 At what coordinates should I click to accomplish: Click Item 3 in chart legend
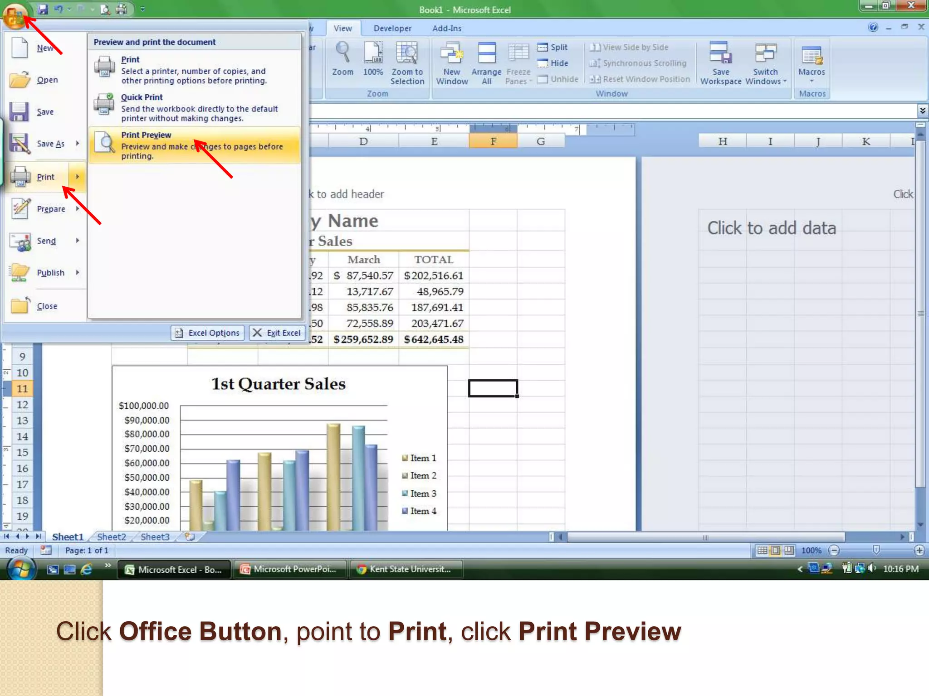tap(419, 493)
